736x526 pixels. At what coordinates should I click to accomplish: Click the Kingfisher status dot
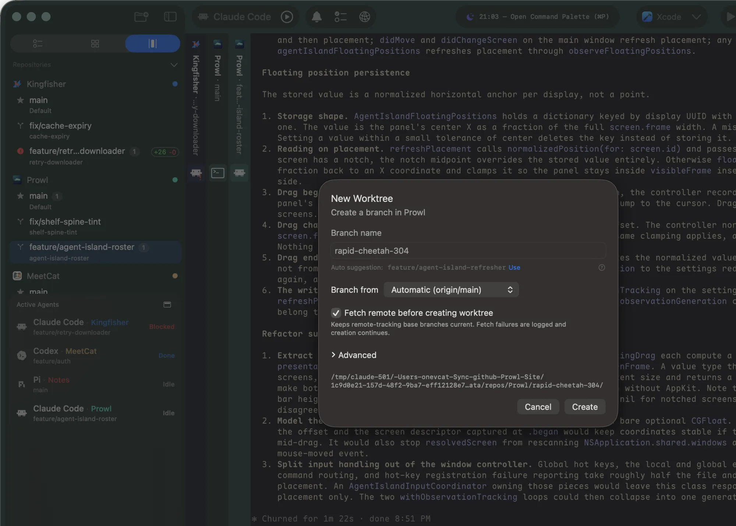(175, 84)
